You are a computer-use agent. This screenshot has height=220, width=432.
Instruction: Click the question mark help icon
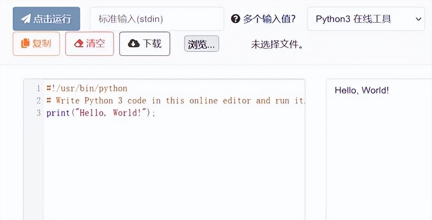tap(235, 19)
